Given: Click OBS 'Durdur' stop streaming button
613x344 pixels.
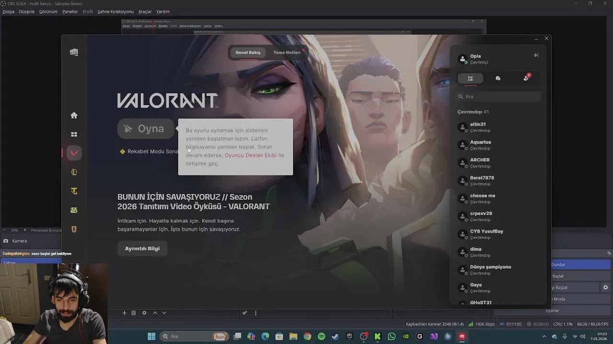Looking at the screenshot, I should [581, 265].
